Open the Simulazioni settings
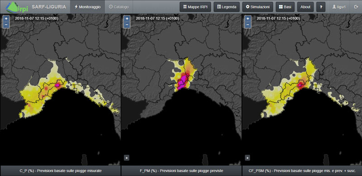362x176 pixels. tap(257, 7)
